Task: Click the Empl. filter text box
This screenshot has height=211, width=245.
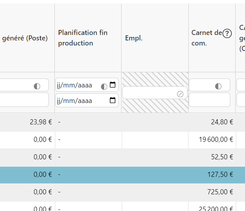Action: 149,93
